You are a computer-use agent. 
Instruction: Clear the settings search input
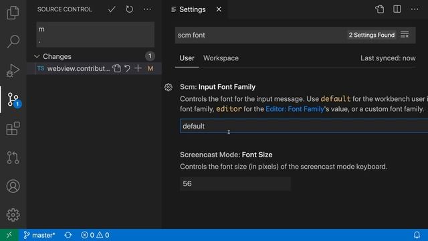tap(405, 35)
